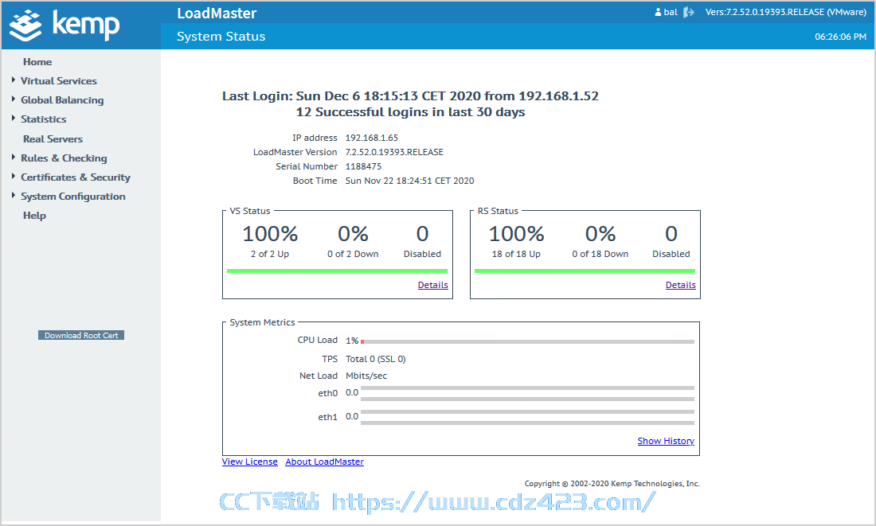Viewport: 876px width, 526px height.
Task: Open System Configuration menu
Action: pos(73,197)
